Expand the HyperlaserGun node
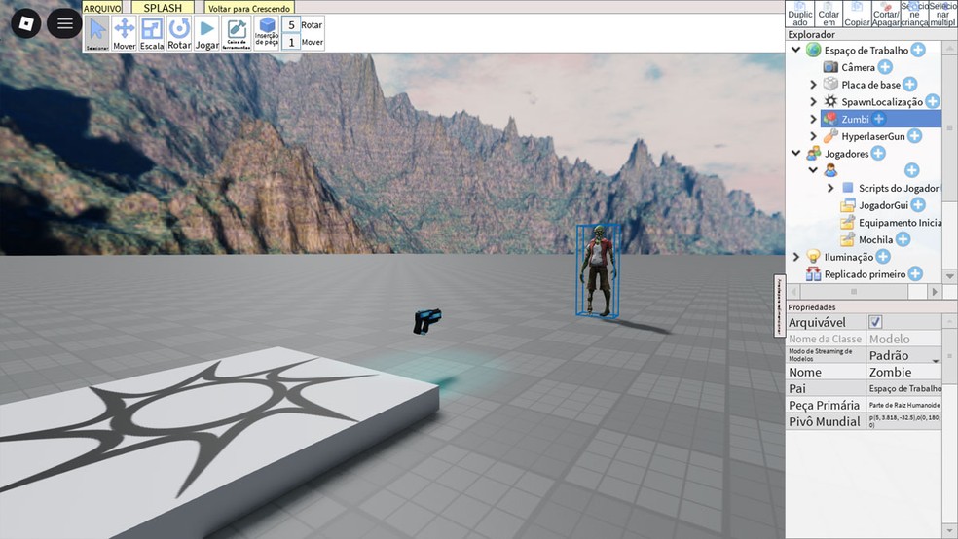The image size is (958, 539). [813, 136]
